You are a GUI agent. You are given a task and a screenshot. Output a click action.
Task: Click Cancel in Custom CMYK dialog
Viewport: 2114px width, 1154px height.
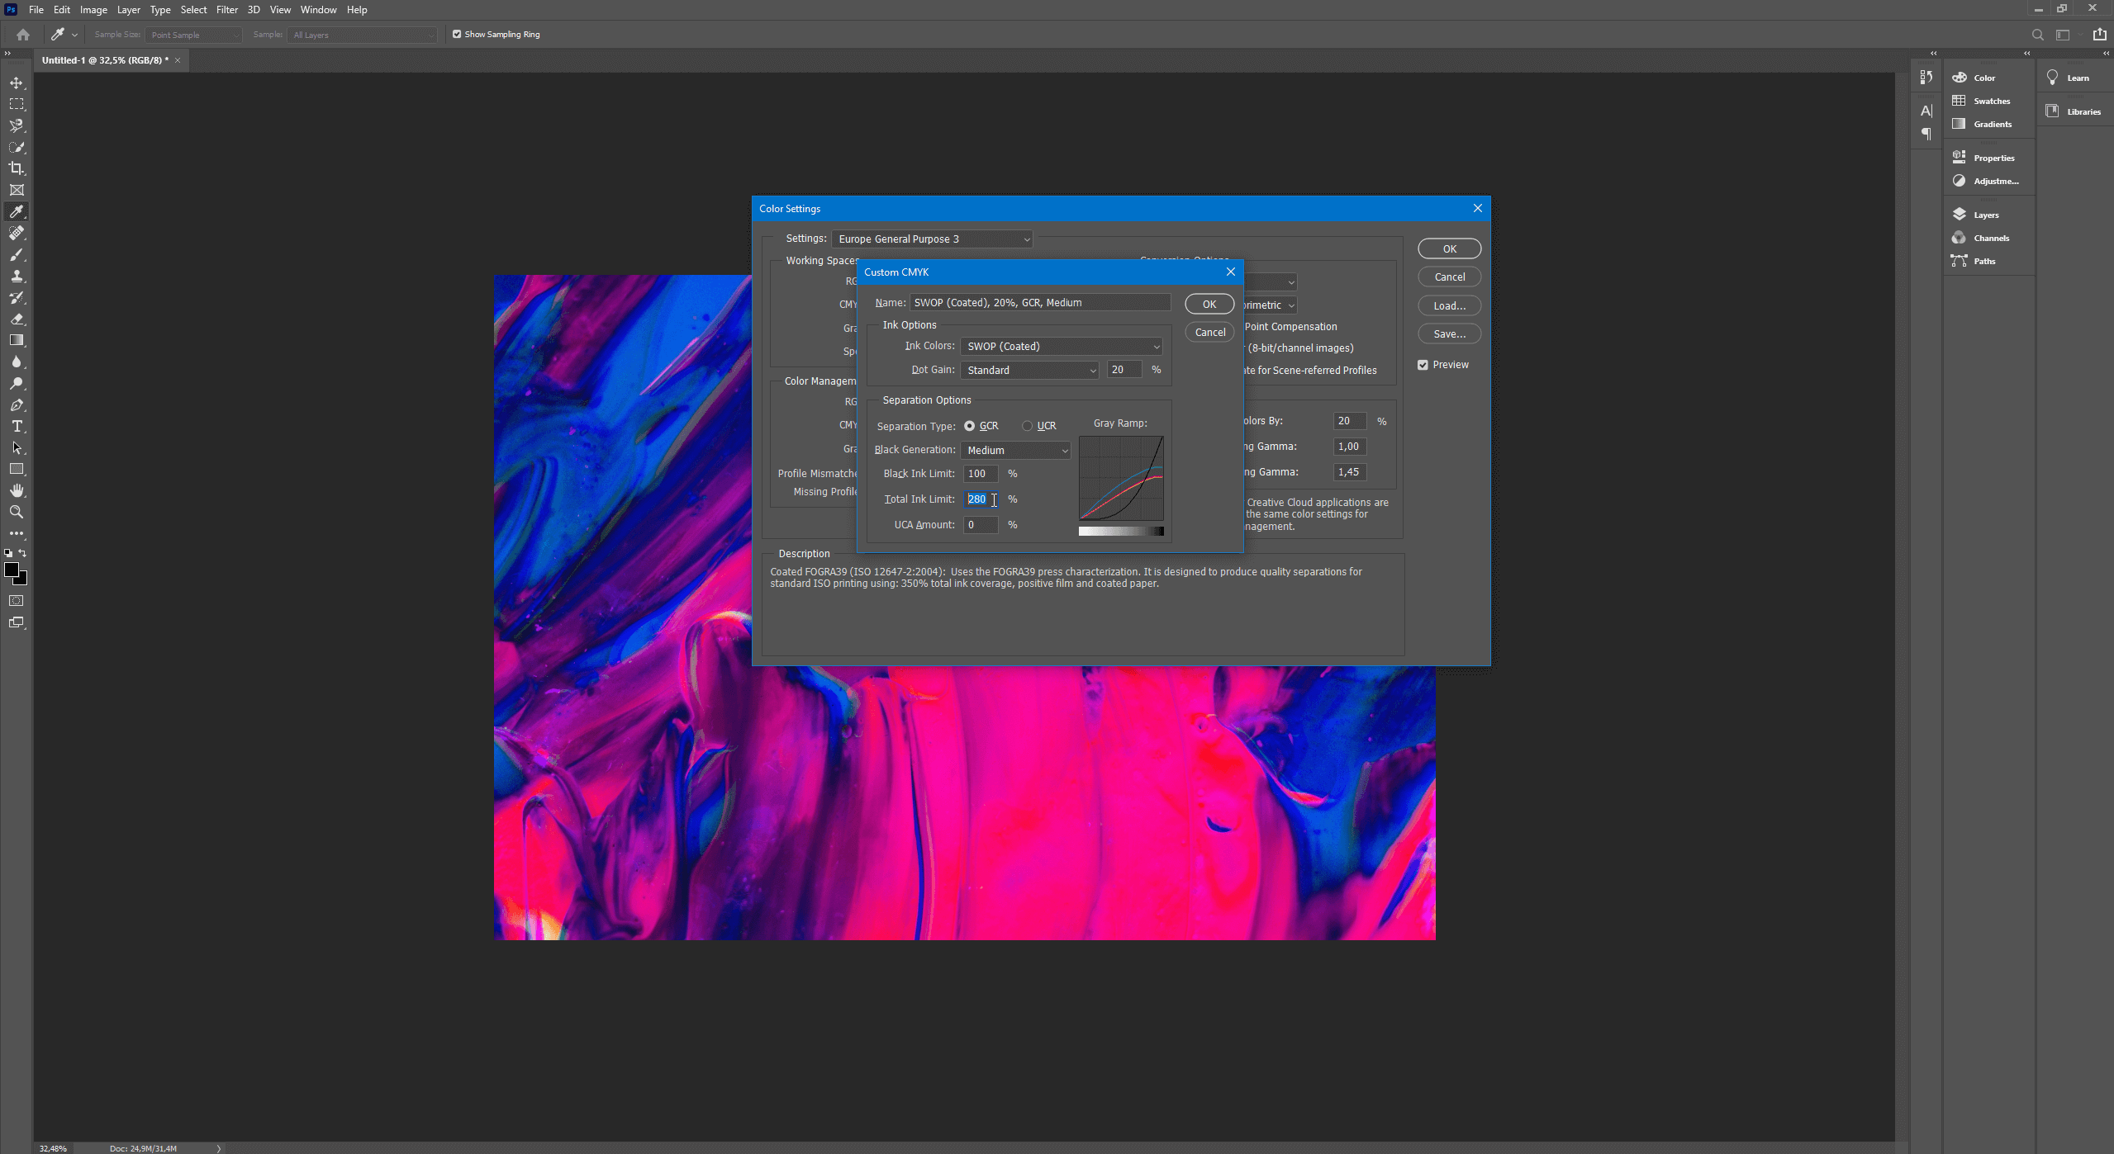pyautogui.click(x=1209, y=333)
